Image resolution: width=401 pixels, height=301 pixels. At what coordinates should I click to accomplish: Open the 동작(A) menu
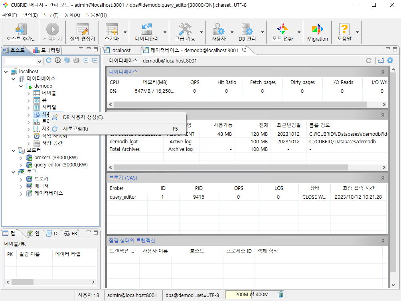72,15
